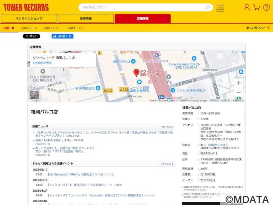
Task: Click the Facebook いいね button
Action: (62, 36)
